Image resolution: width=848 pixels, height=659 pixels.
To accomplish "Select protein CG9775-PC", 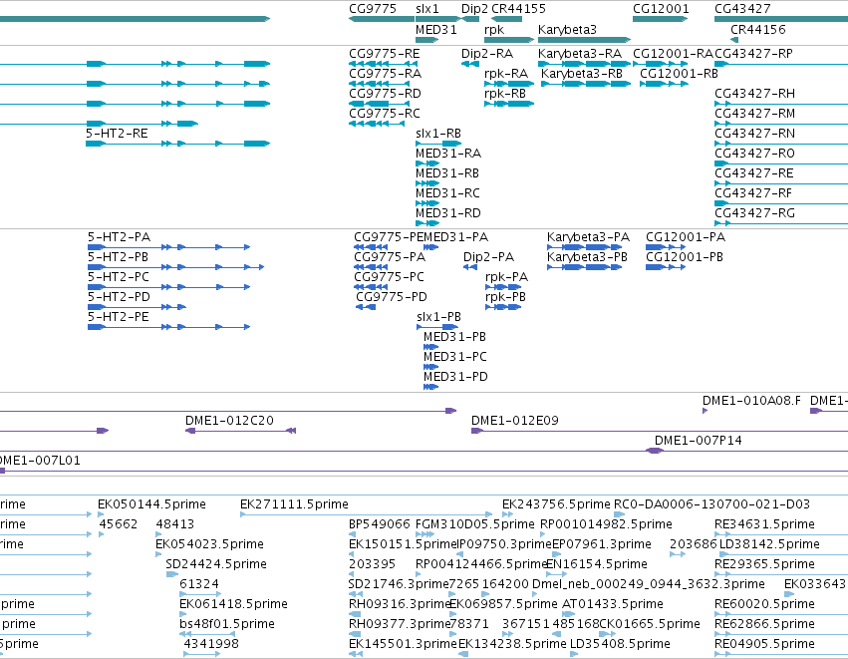I will (x=389, y=277).
